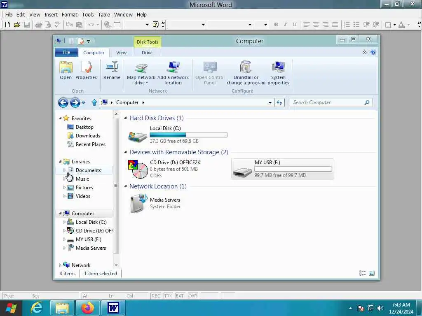
Task: Toggle Bullets list in Word toolbar
Action: tap(356, 25)
